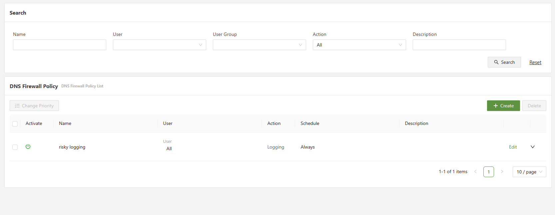Viewport: 555px width, 215px height.
Task: Click the Reset link
Action: pos(535,62)
